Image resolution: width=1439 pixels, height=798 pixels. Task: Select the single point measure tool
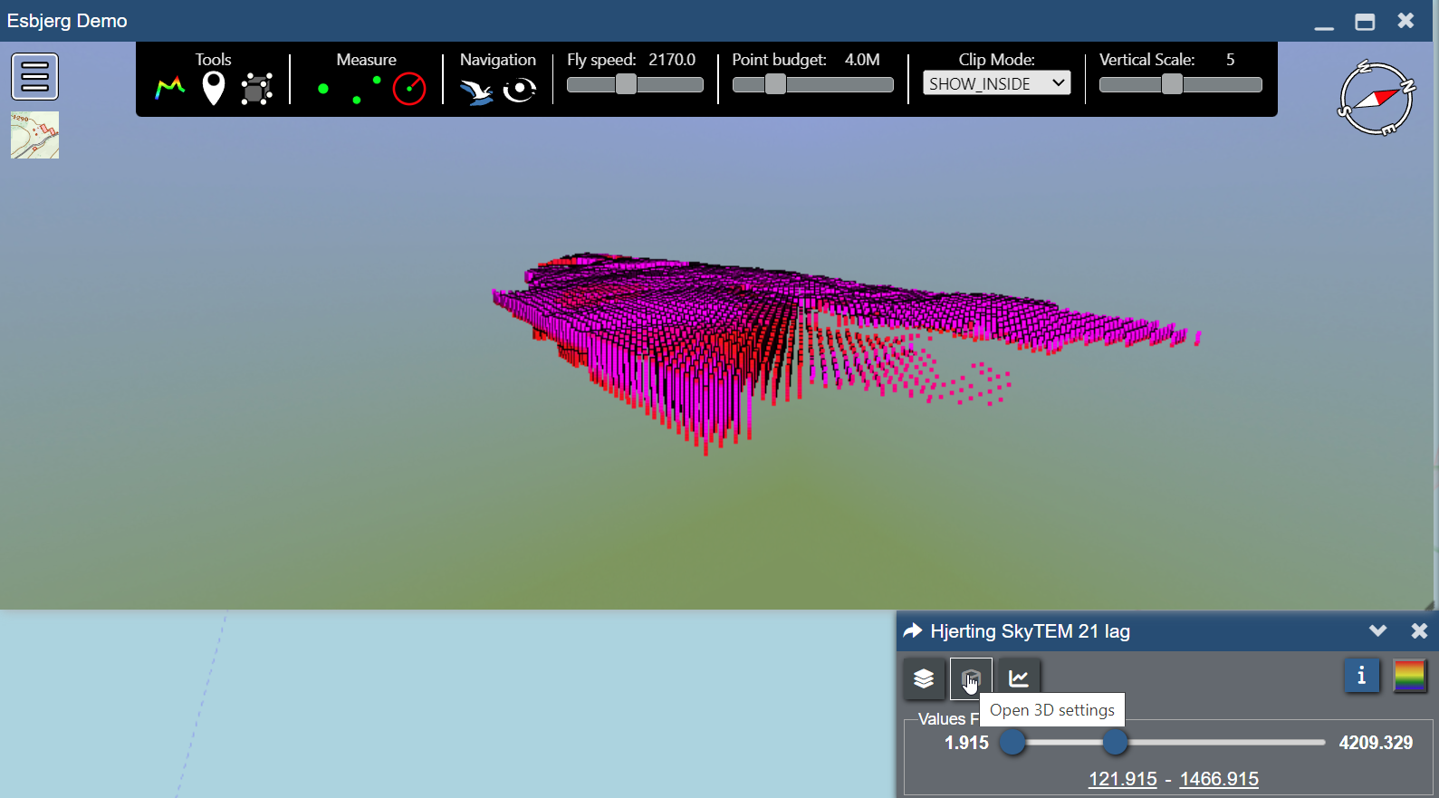[x=323, y=89]
